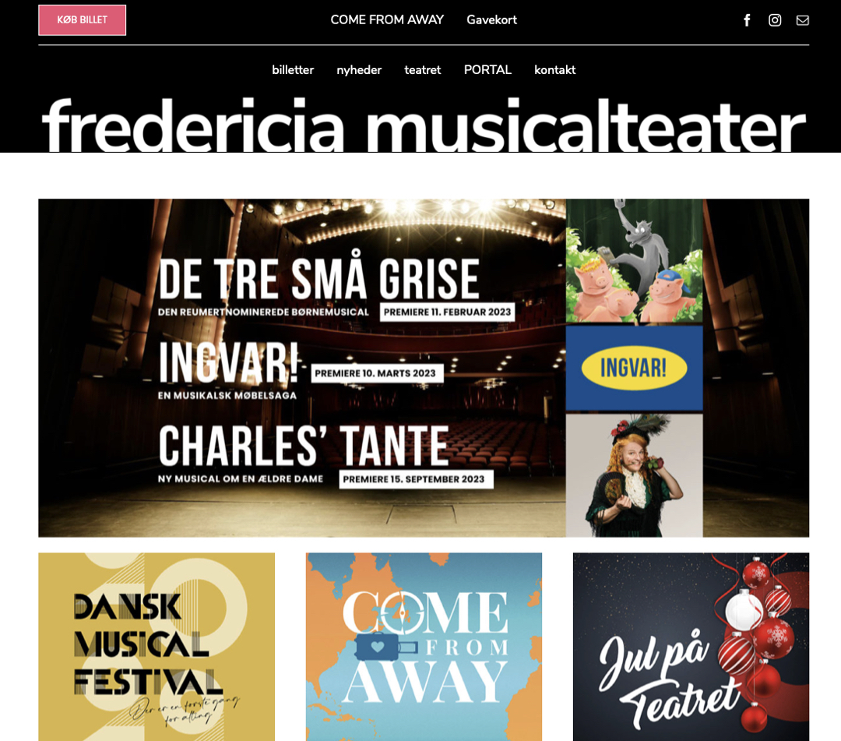Click Premiere 15. September 2023 label

coord(416,479)
